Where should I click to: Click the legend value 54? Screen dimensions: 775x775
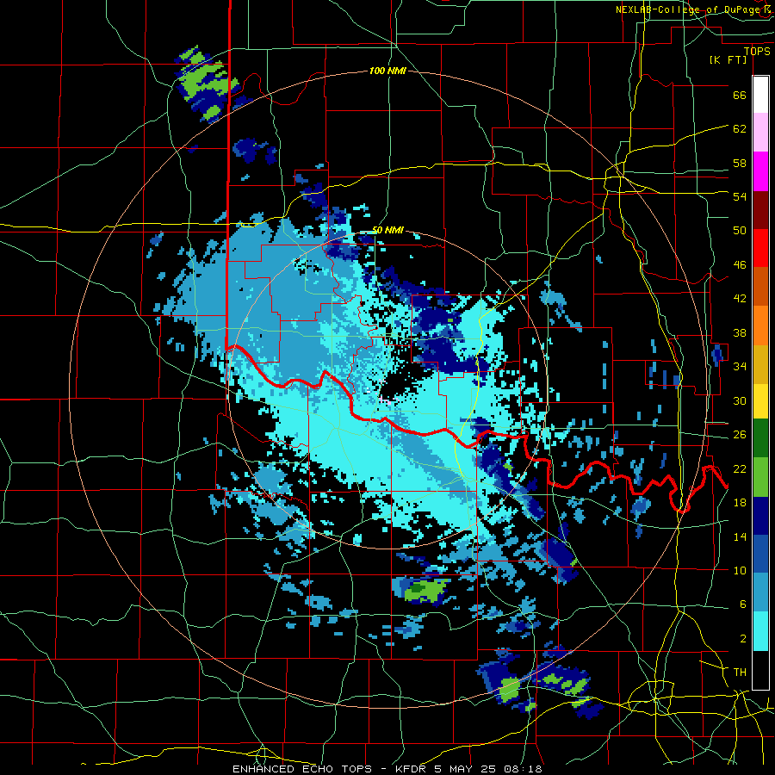tap(740, 196)
